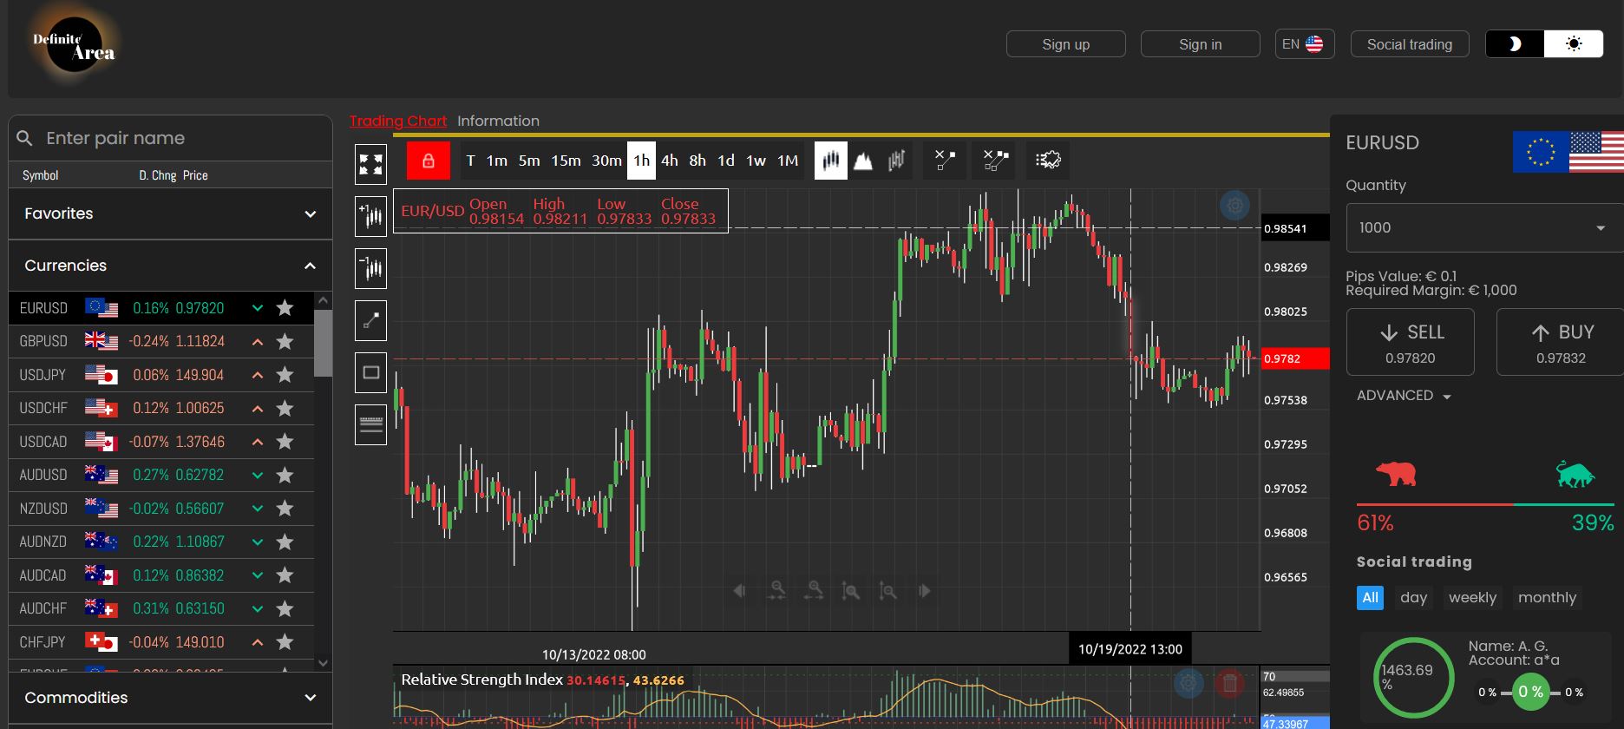This screenshot has height=729, width=1624.
Task: Delete the RSI indicator with trash icon
Action: [1229, 684]
